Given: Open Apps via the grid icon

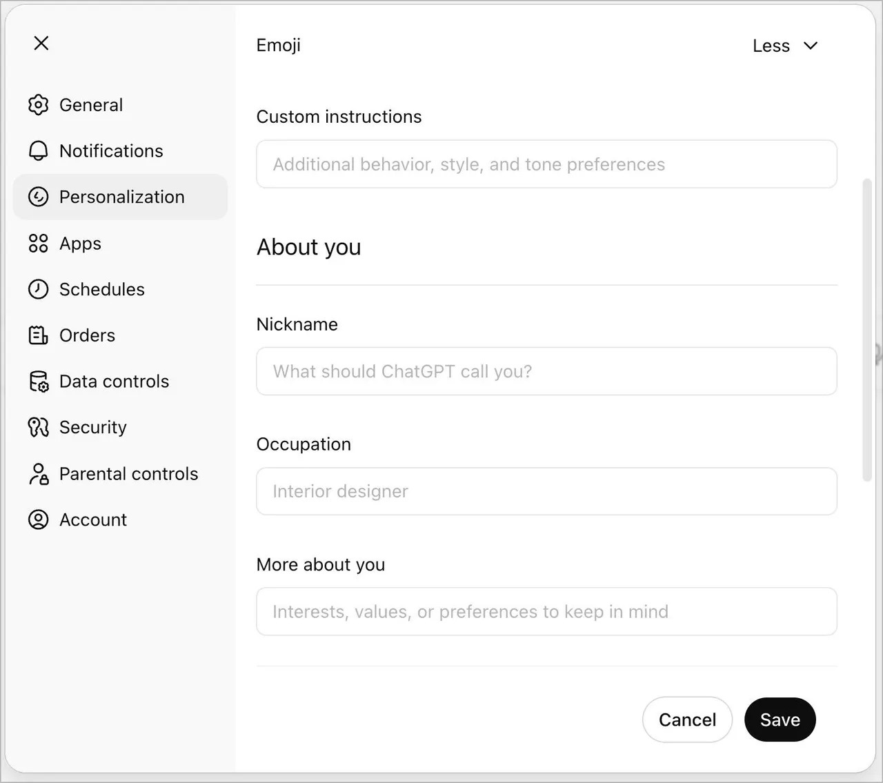Looking at the screenshot, I should (39, 243).
